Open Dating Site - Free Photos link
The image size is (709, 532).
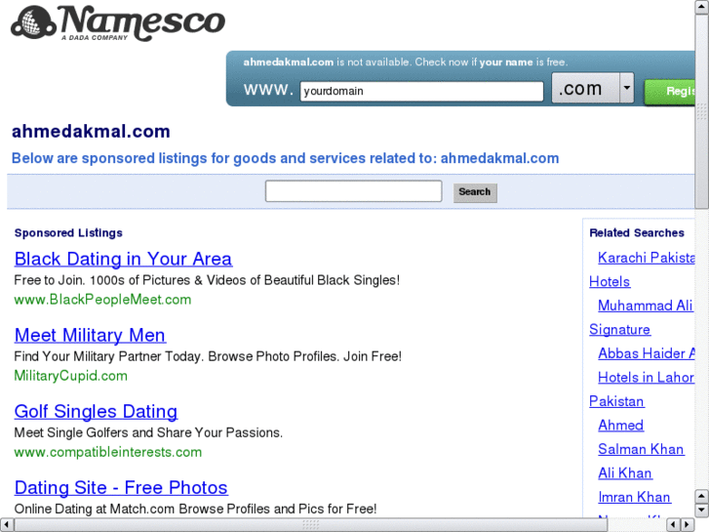[x=121, y=488]
